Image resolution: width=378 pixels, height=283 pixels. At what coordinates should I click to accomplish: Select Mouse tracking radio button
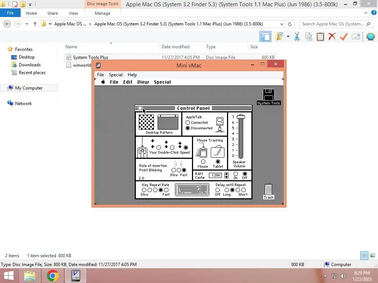pyautogui.click(x=203, y=161)
